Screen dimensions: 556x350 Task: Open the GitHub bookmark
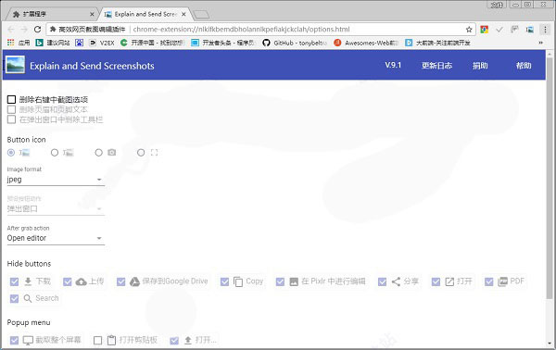tap(295, 43)
